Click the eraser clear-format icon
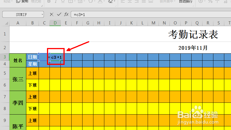Viewport: 231px width, 130px height. tap(110, 1)
